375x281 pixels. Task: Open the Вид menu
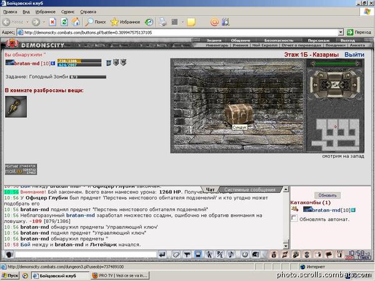tap(26, 12)
